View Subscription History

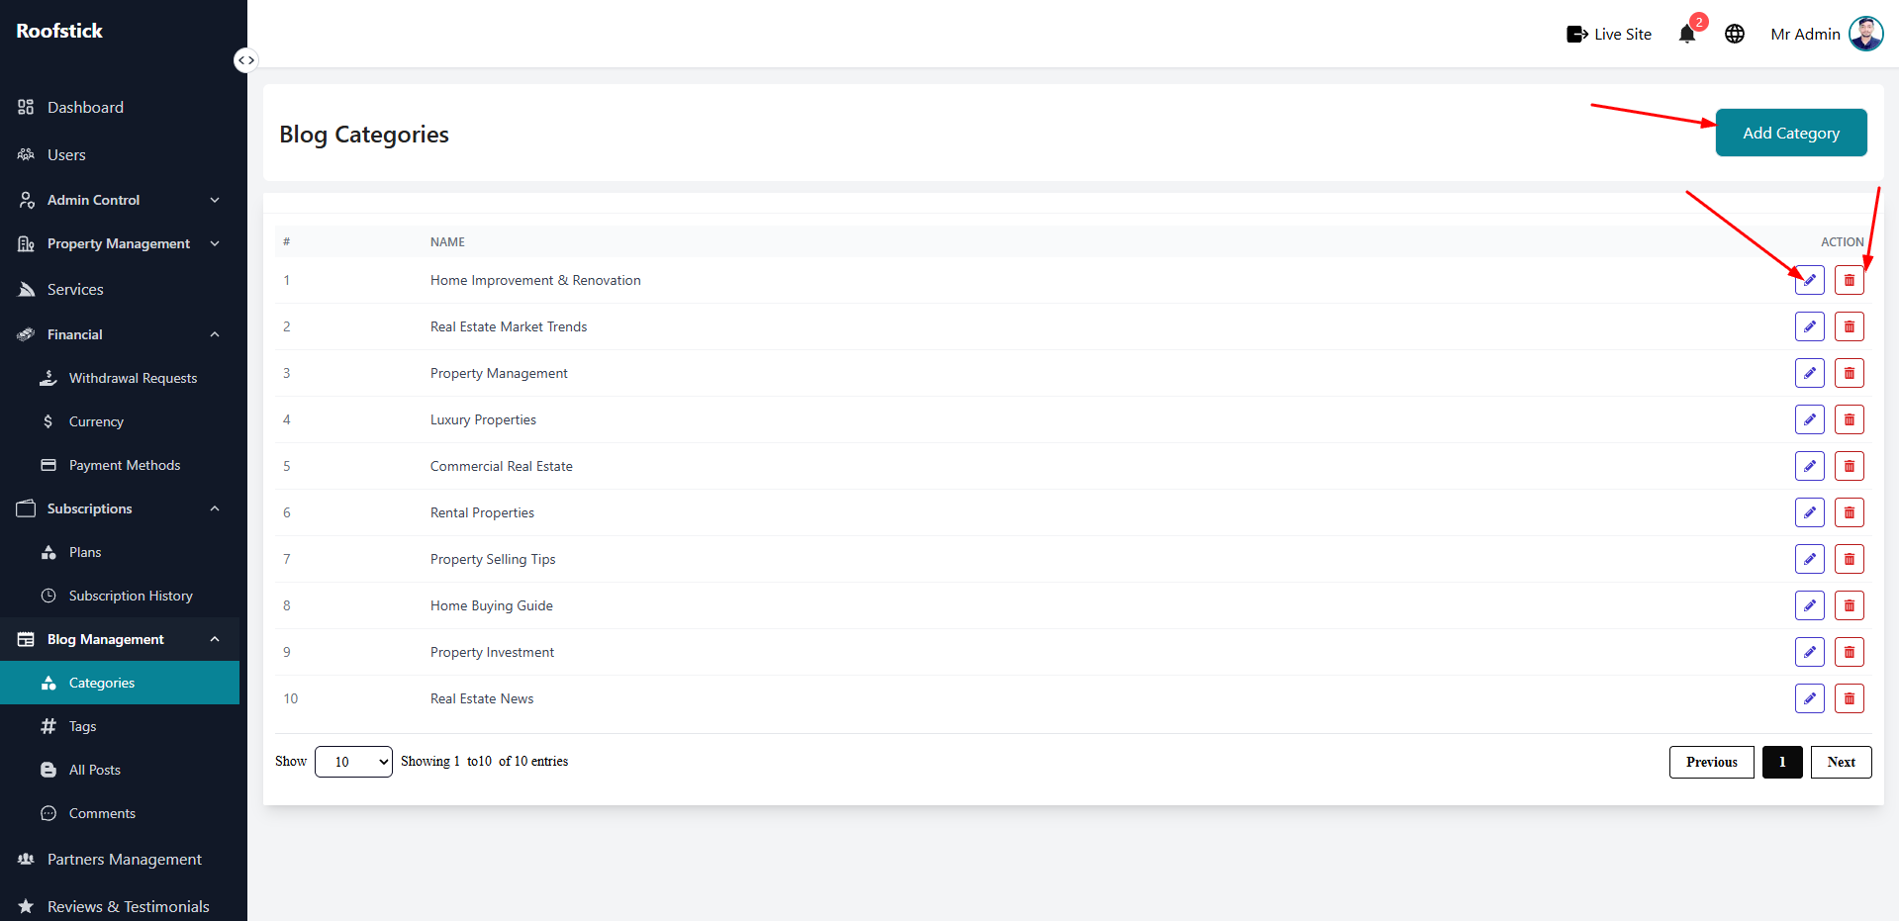(x=120, y=596)
